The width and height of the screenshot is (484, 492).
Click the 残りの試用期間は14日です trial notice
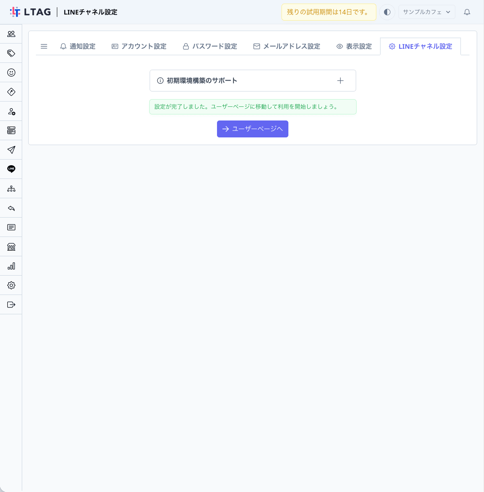[x=329, y=12]
